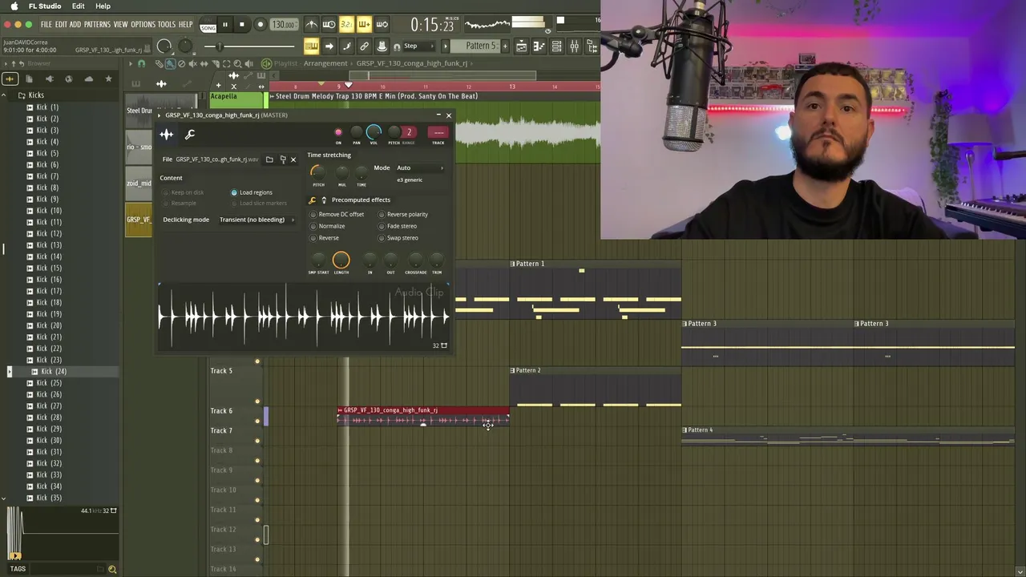Open the FILE menu
Image resolution: width=1026 pixels, height=577 pixels.
click(46, 25)
